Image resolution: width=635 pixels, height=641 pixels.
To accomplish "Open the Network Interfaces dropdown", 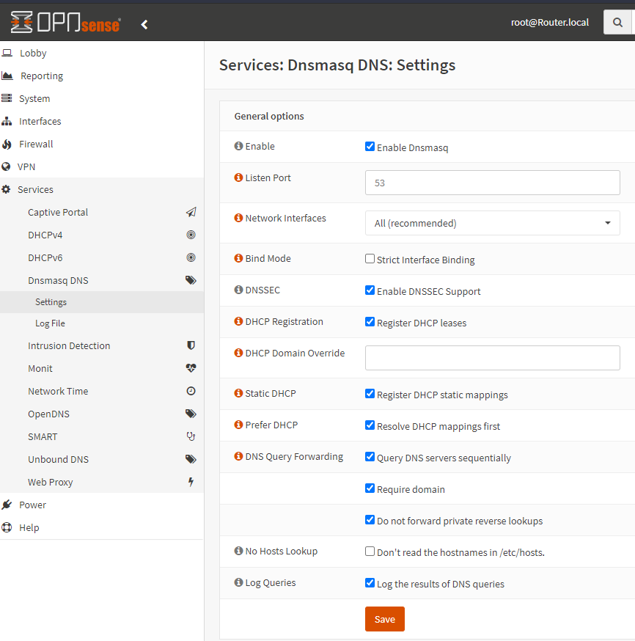I will tap(493, 223).
